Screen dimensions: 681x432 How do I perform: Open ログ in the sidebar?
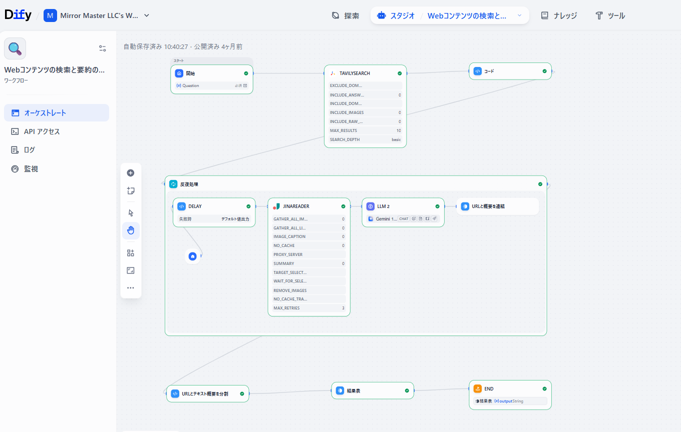(30, 150)
